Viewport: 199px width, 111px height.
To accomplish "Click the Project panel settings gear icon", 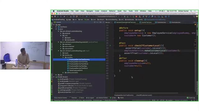I will (x=100, y=22).
